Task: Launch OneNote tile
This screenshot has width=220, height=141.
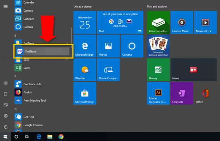Action: [182, 93]
